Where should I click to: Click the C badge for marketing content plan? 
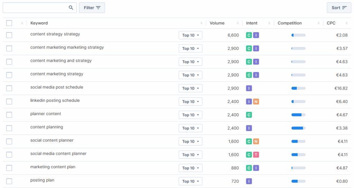[249, 168]
